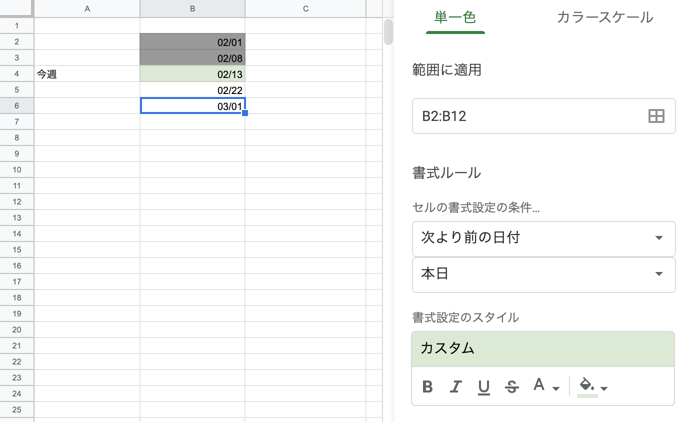Click the select-all corner box
The height and width of the screenshot is (422, 692).
[17, 8]
